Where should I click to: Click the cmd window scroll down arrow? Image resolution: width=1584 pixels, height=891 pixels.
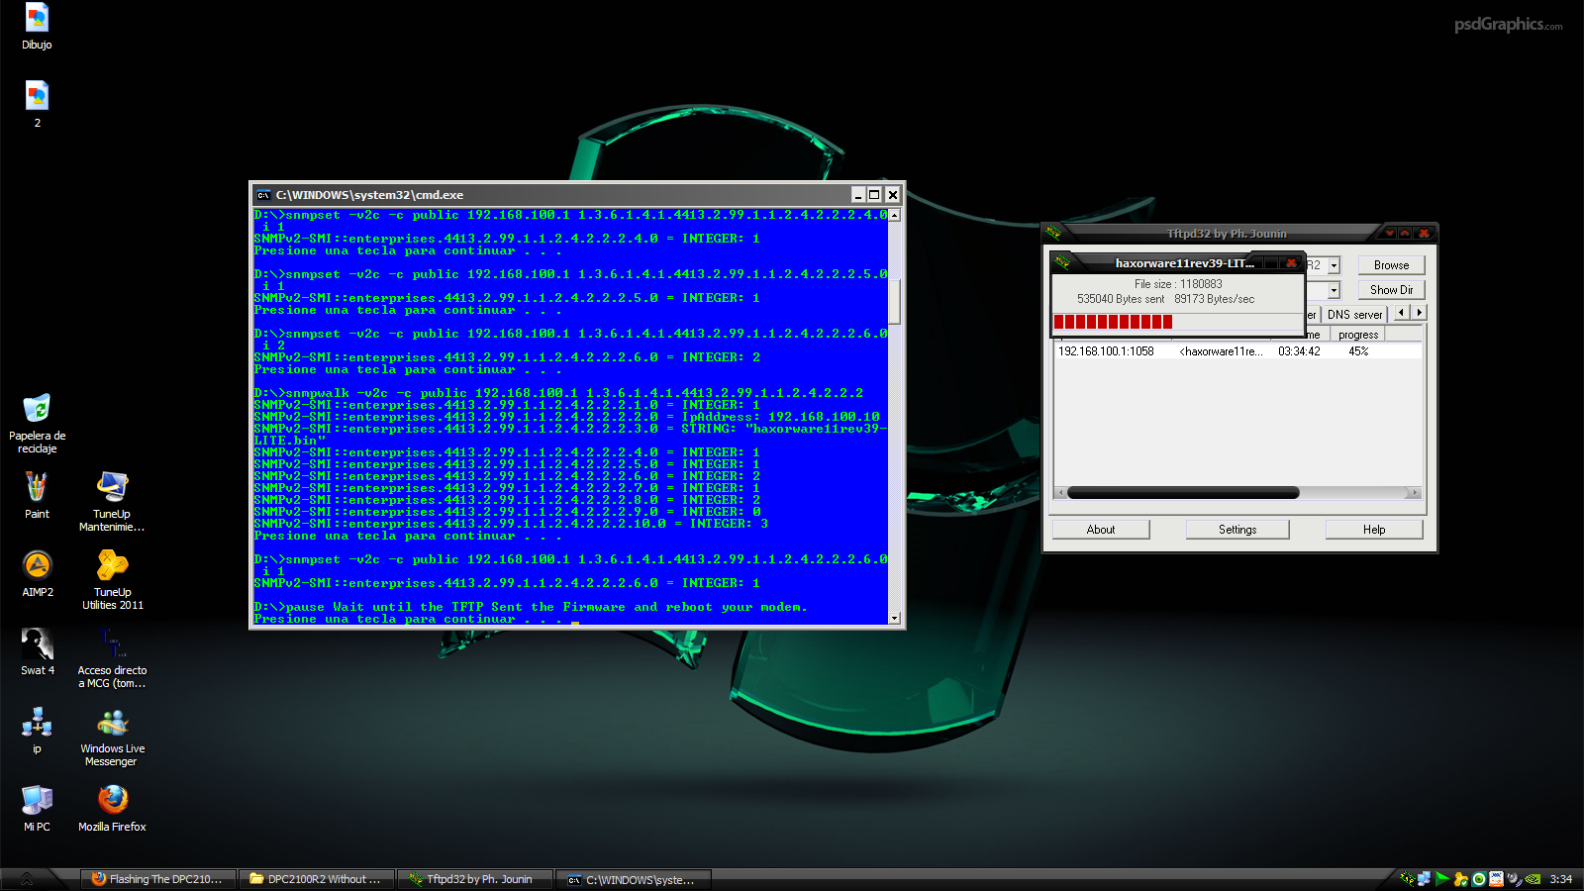[x=894, y=618]
